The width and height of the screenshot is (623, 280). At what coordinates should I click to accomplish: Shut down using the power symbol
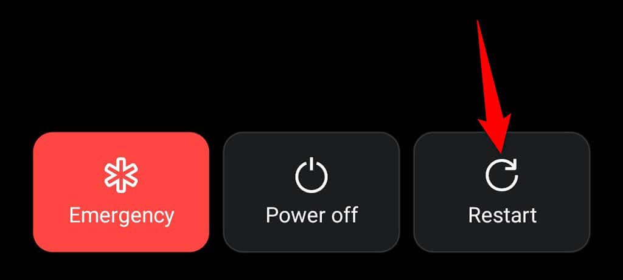coord(311,175)
